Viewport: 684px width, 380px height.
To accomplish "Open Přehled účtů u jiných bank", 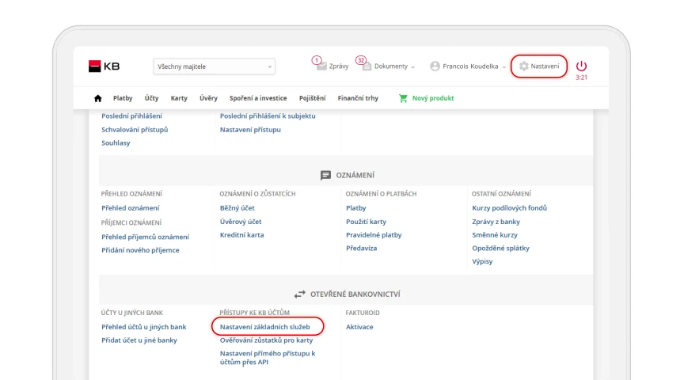I will [x=143, y=327].
